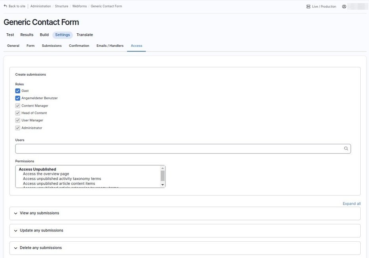Select Access the overview page permission
369x258 pixels.
point(46,174)
